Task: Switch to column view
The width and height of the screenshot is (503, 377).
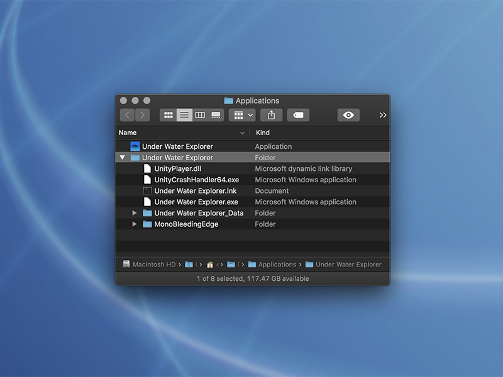Action: click(200, 115)
